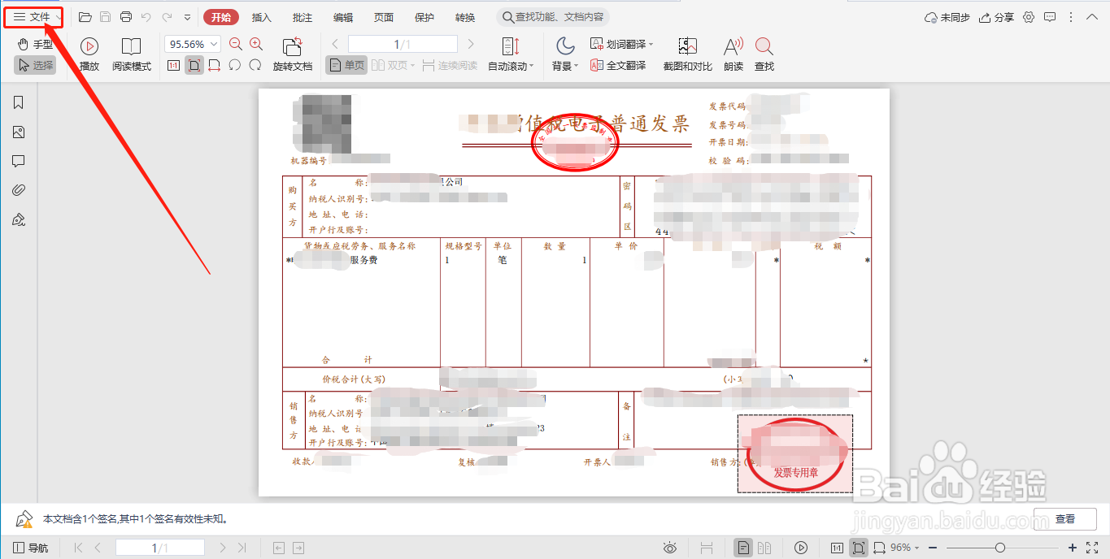Click the 查看 button in signature bar

(1065, 518)
